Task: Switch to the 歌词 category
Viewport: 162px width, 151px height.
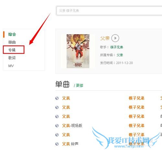Action: [x=12, y=58]
